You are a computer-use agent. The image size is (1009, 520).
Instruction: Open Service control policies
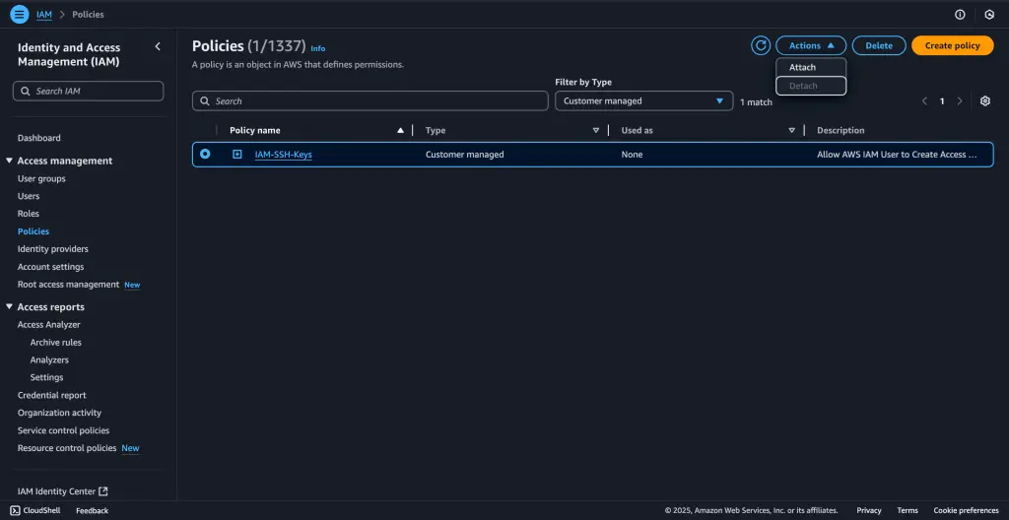pos(64,430)
